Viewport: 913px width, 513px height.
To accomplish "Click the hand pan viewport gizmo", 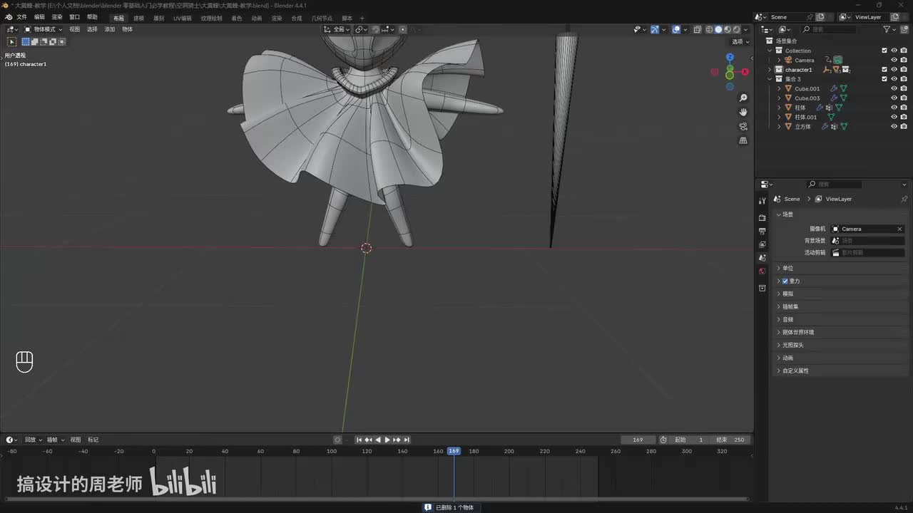I will [x=743, y=112].
